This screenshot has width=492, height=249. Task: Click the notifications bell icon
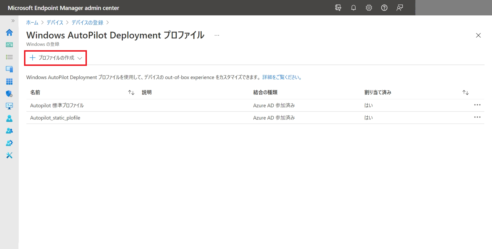tap(353, 8)
